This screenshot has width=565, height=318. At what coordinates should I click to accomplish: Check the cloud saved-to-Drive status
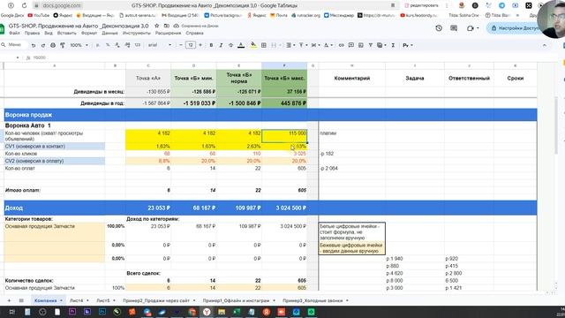[x=176, y=26]
